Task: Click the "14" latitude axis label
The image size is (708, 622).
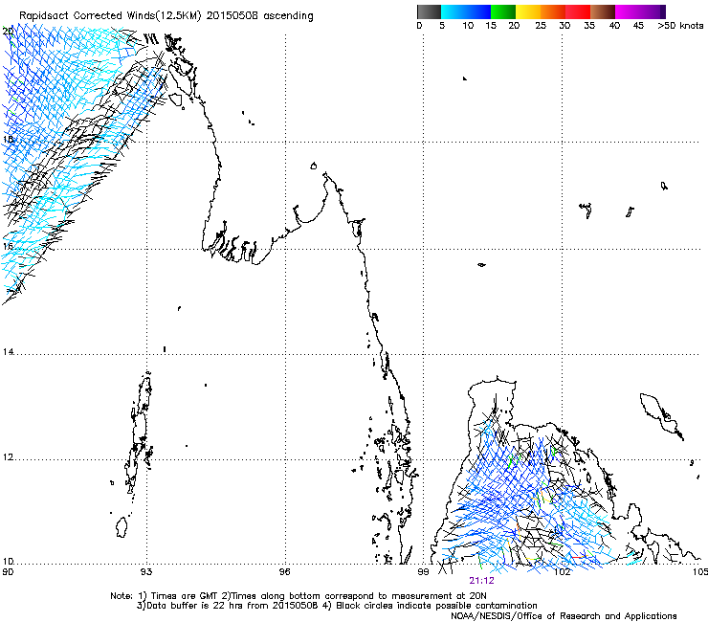Action: pyautogui.click(x=8, y=351)
